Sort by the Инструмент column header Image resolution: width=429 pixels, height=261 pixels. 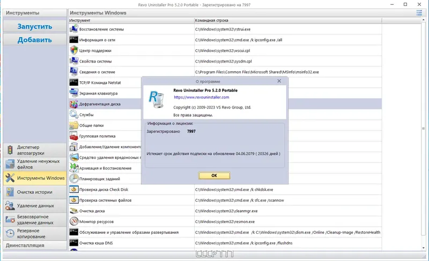(x=131, y=20)
